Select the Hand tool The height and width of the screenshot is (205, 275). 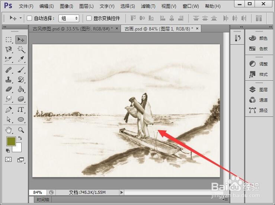point(9,130)
